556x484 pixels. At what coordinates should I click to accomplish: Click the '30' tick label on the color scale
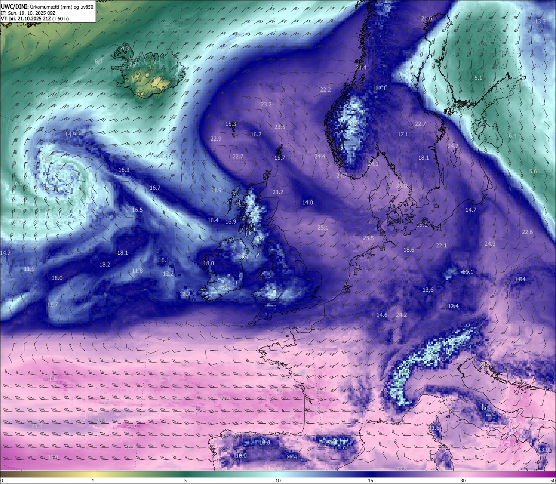click(463, 481)
